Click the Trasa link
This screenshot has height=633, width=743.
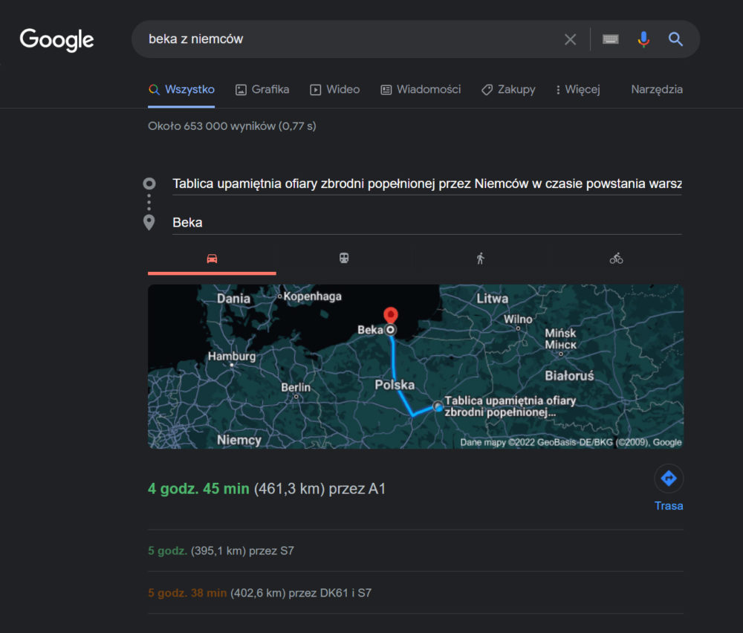(x=669, y=506)
